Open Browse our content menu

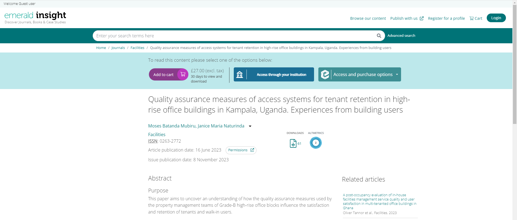point(368,18)
